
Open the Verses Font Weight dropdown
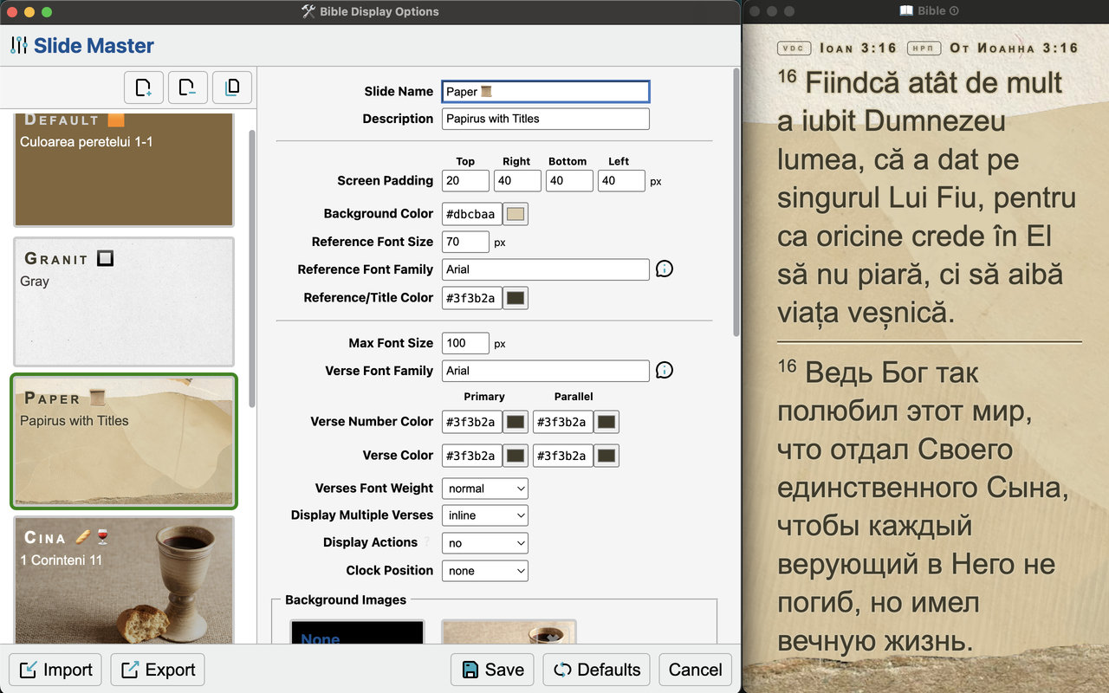(x=485, y=489)
